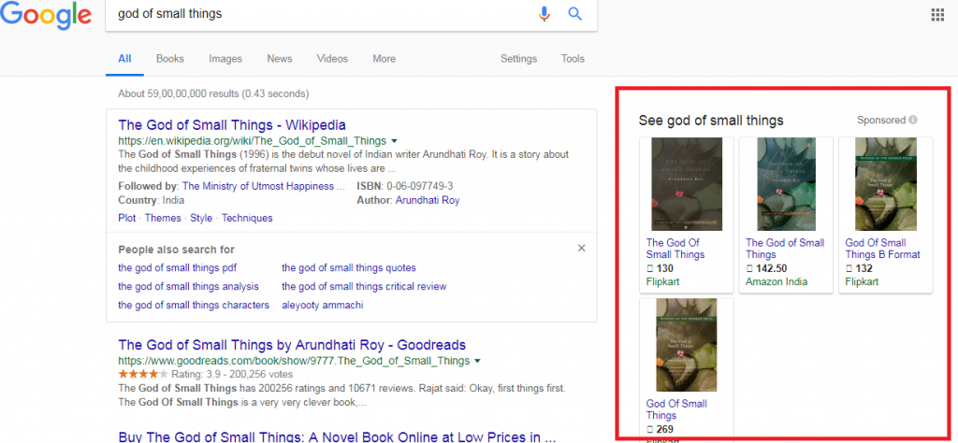This screenshot has width=958, height=443.
Task: Search 'the god of small things critical review'
Action: coord(364,286)
